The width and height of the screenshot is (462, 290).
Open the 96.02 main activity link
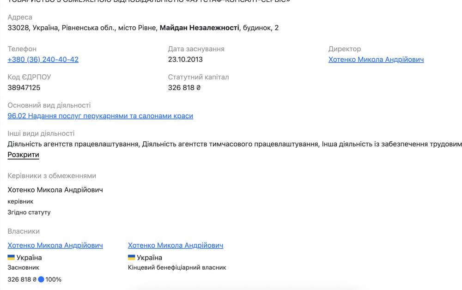coord(100,116)
